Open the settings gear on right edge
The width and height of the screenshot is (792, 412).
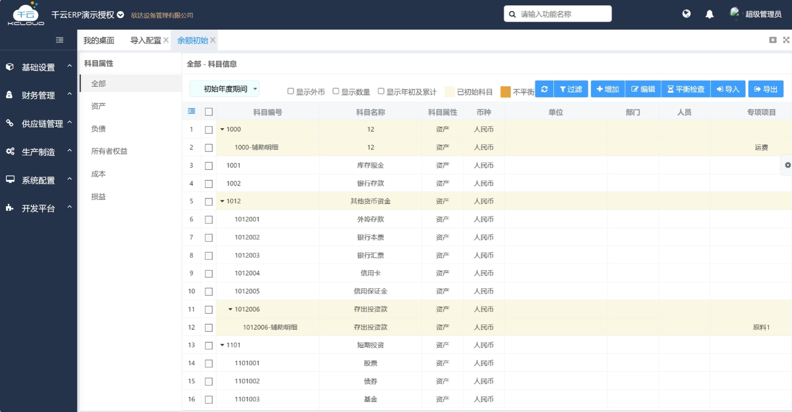click(x=787, y=165)
